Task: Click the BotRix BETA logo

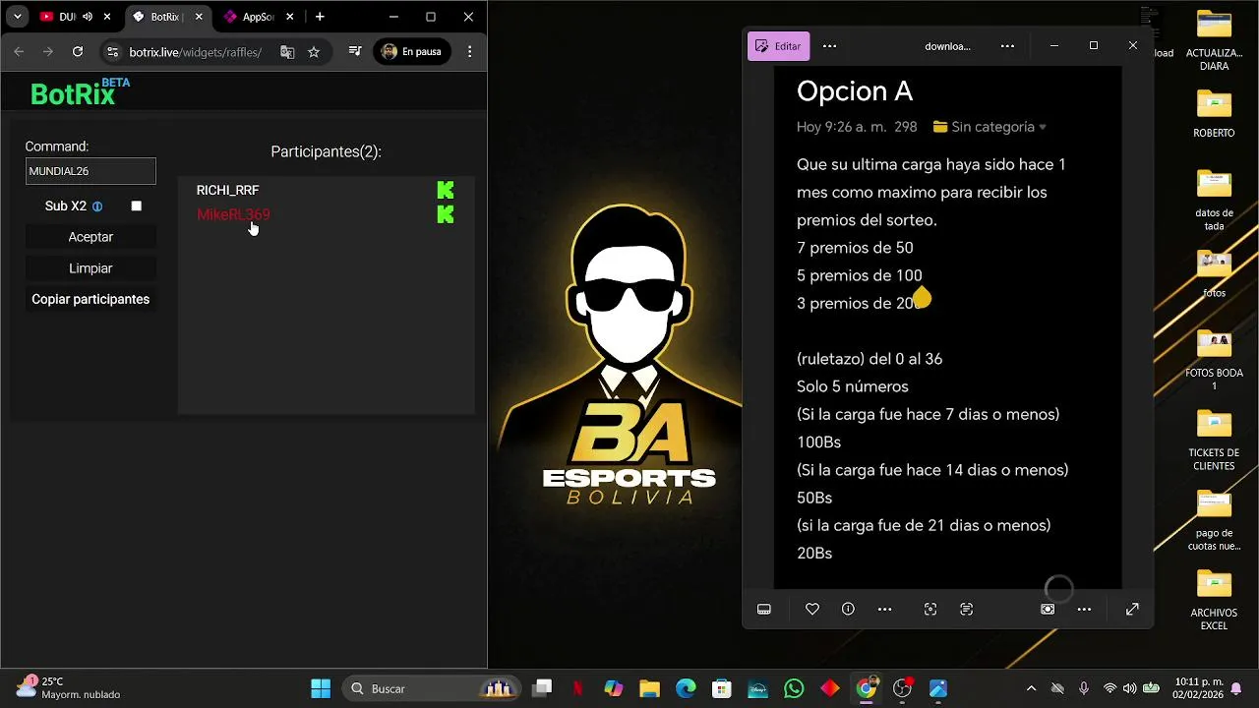Action: (x=80, y=92)
